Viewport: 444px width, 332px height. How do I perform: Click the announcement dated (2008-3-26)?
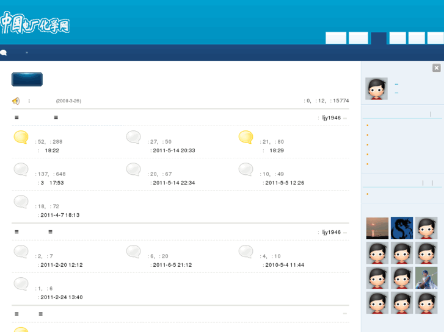coord(68,101)
